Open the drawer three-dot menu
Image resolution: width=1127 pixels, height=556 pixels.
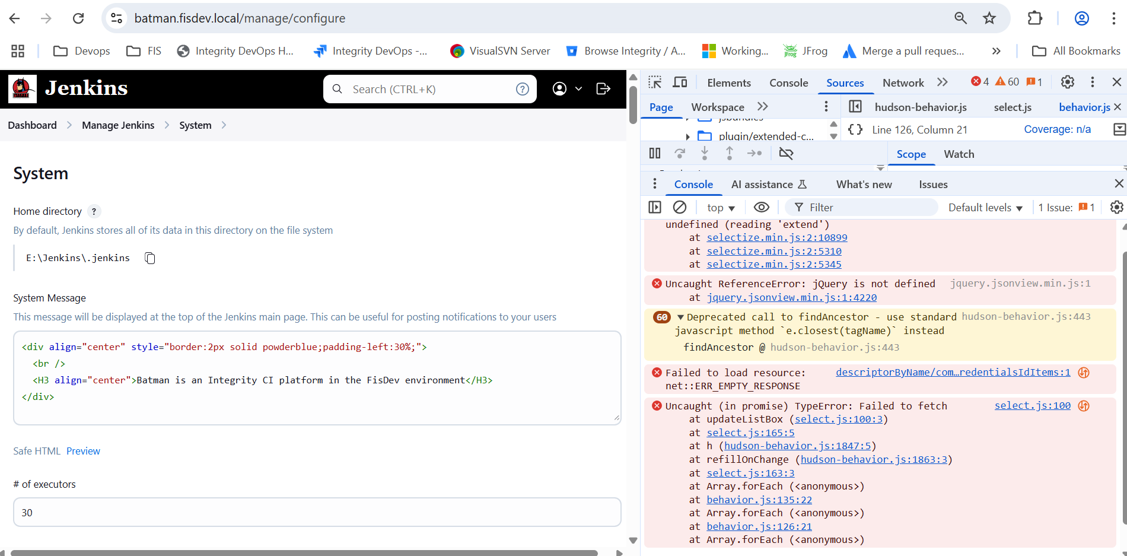pos(655,184)
